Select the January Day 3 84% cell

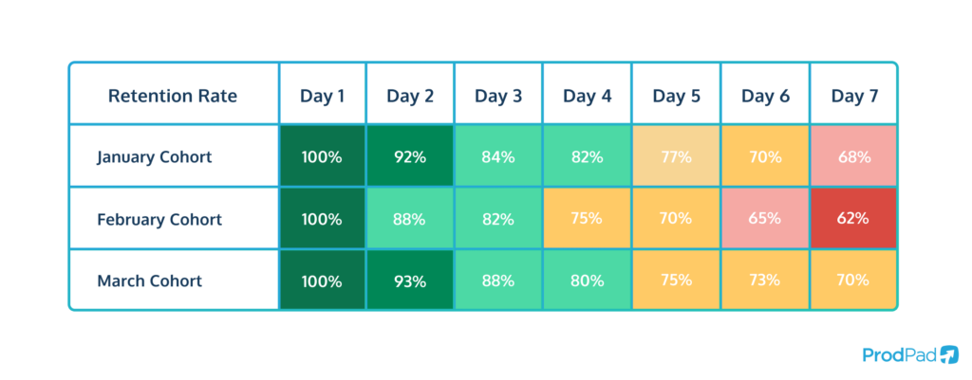pyautogui.click(x=497, y=157)
